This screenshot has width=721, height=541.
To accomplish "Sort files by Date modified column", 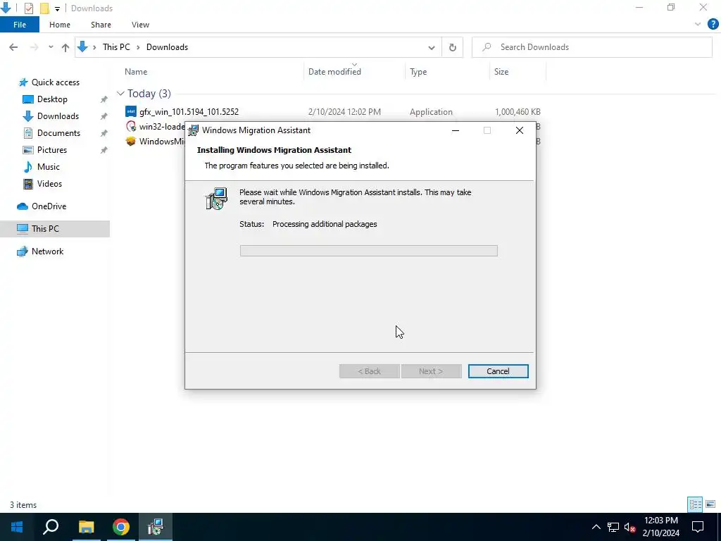I will [334, 72].
